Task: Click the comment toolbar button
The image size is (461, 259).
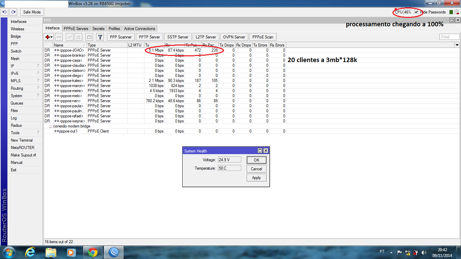Action: point(89,37)
